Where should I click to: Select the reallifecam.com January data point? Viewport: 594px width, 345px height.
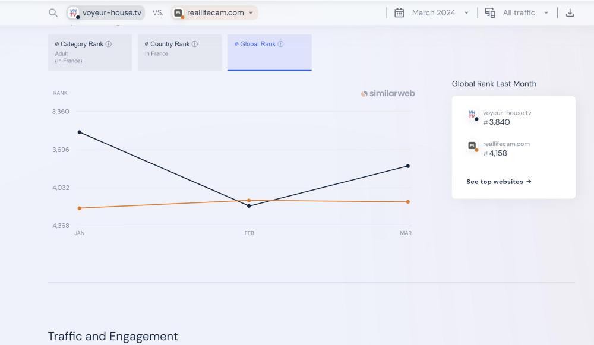[80, 208]
